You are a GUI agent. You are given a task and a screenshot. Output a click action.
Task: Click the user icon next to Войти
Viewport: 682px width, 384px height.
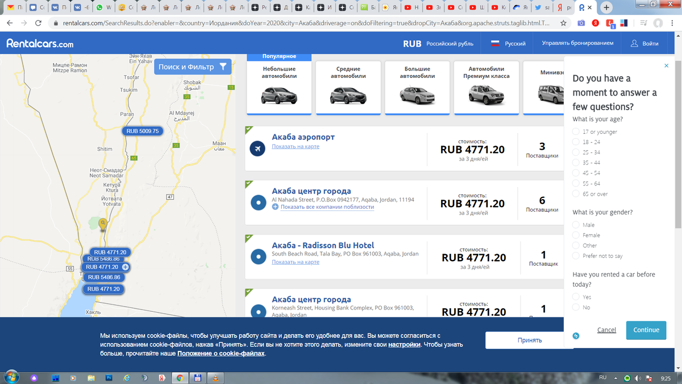click(x=634, y=43)
